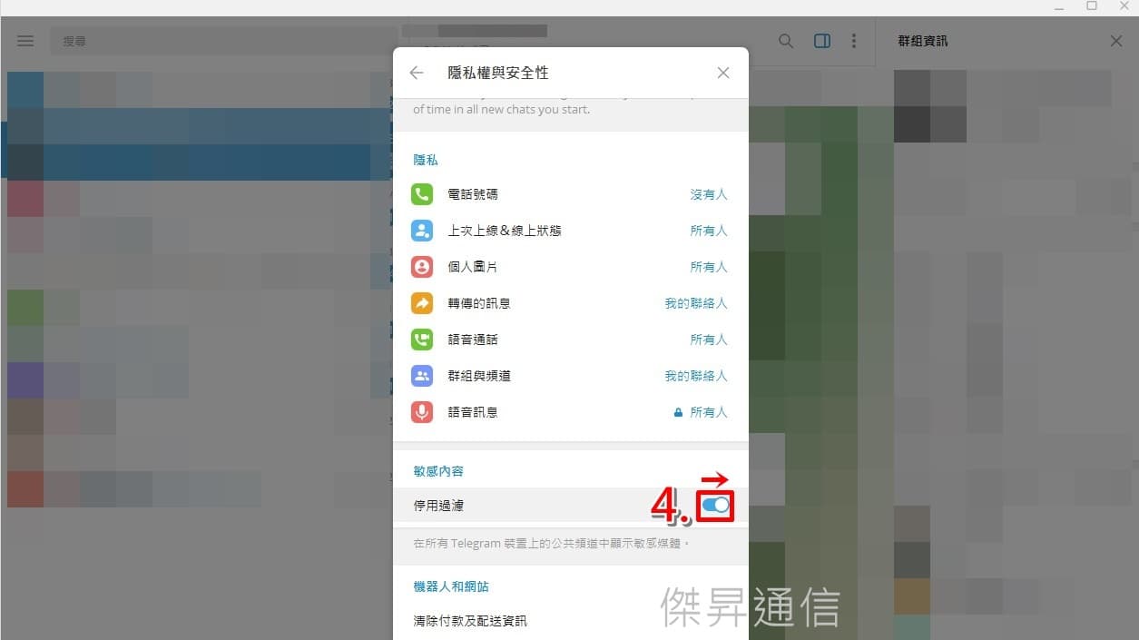Open the hamburger main menu
Screen dimensions: 1139x640
coord(25,41)
